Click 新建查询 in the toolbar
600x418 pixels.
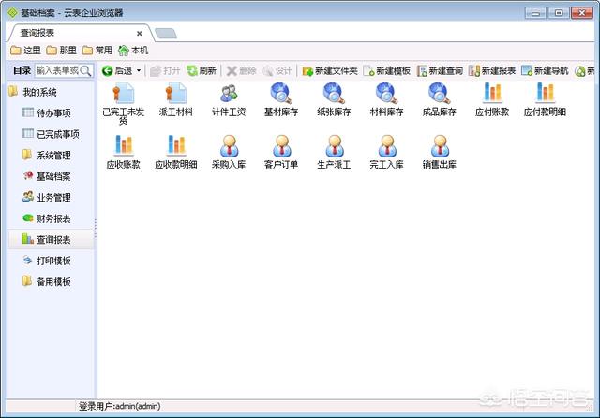click(440, 70)
